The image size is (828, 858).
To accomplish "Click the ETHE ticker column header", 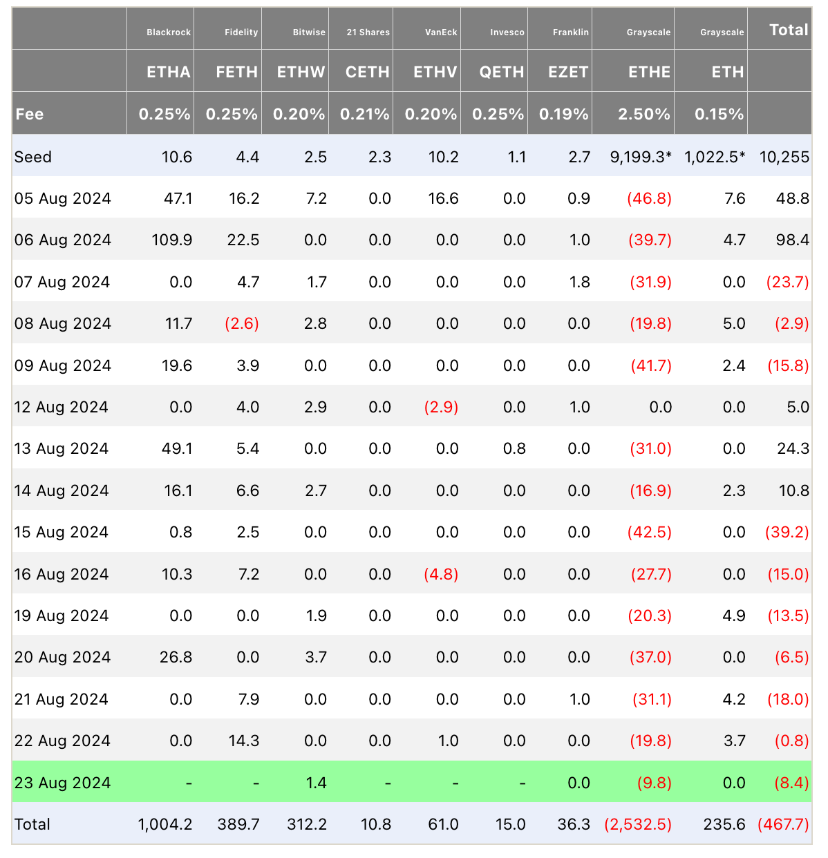I will click(649, 72).
